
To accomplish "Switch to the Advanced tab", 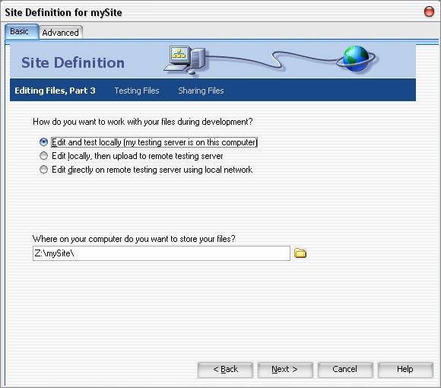I will [61, 33].
